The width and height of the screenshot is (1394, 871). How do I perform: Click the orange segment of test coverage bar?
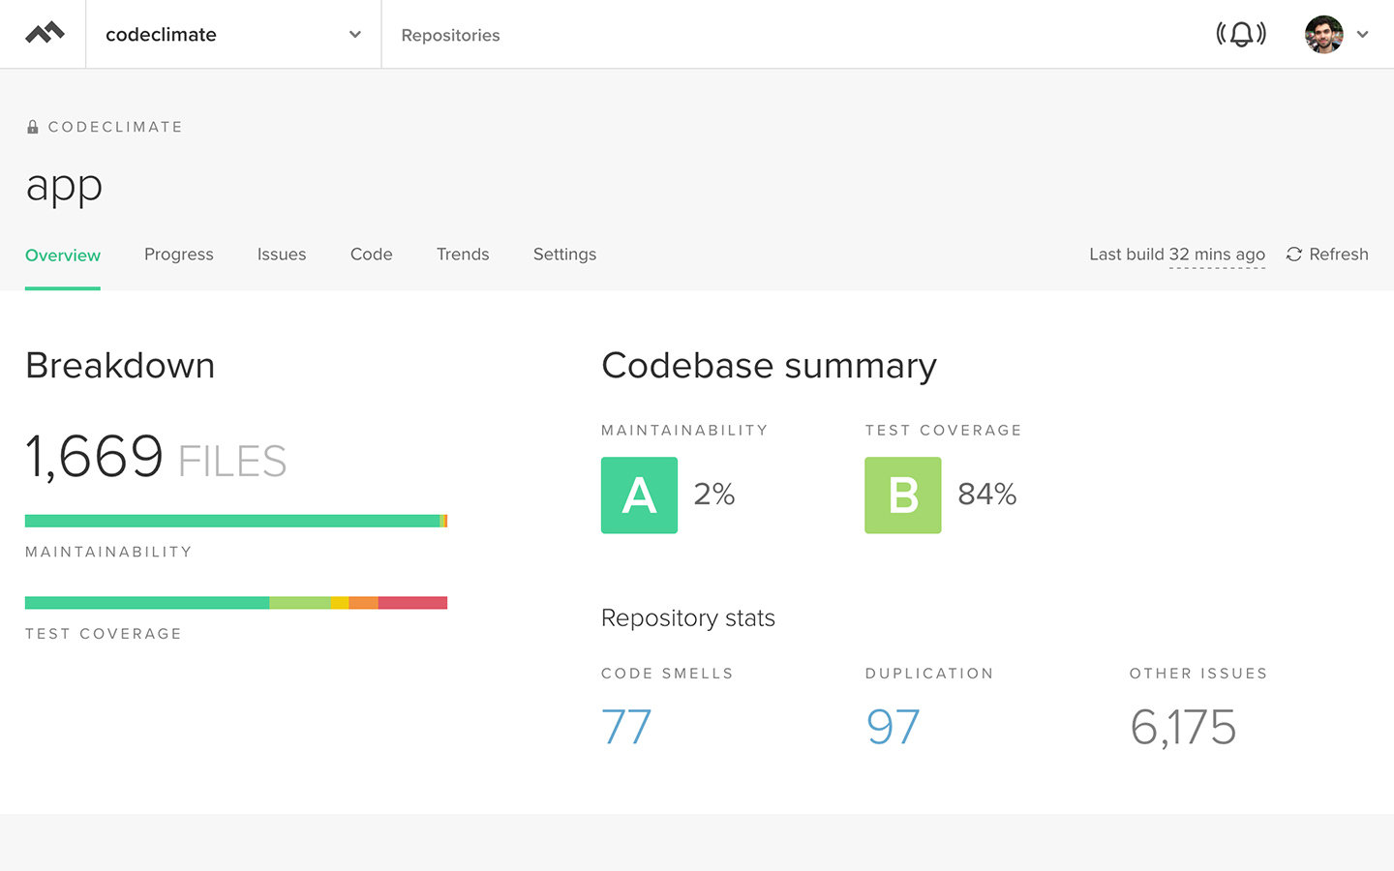363,603
